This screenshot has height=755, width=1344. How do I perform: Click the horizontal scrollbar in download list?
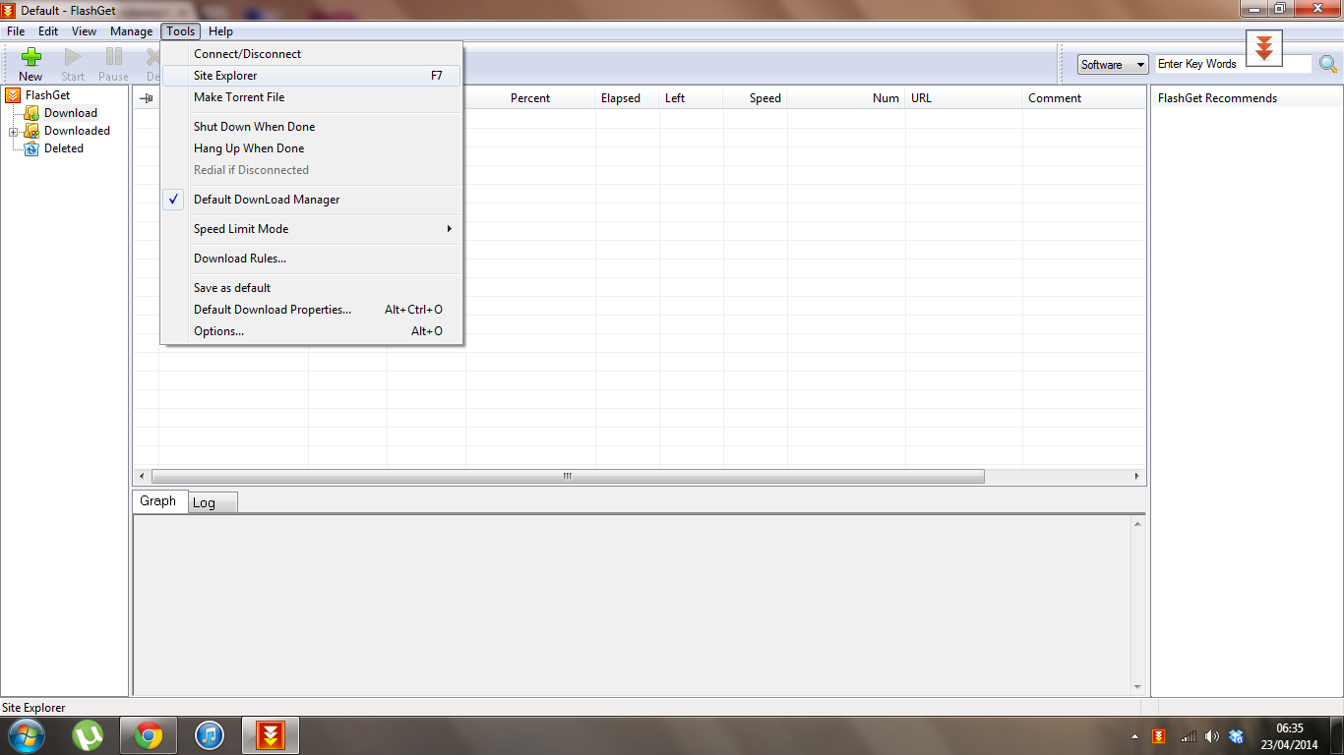coord(567,476)
